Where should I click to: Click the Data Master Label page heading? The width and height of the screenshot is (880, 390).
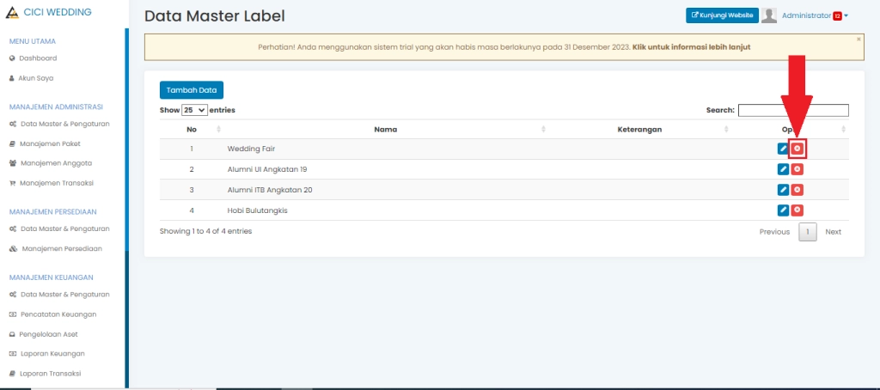(214, 16)
